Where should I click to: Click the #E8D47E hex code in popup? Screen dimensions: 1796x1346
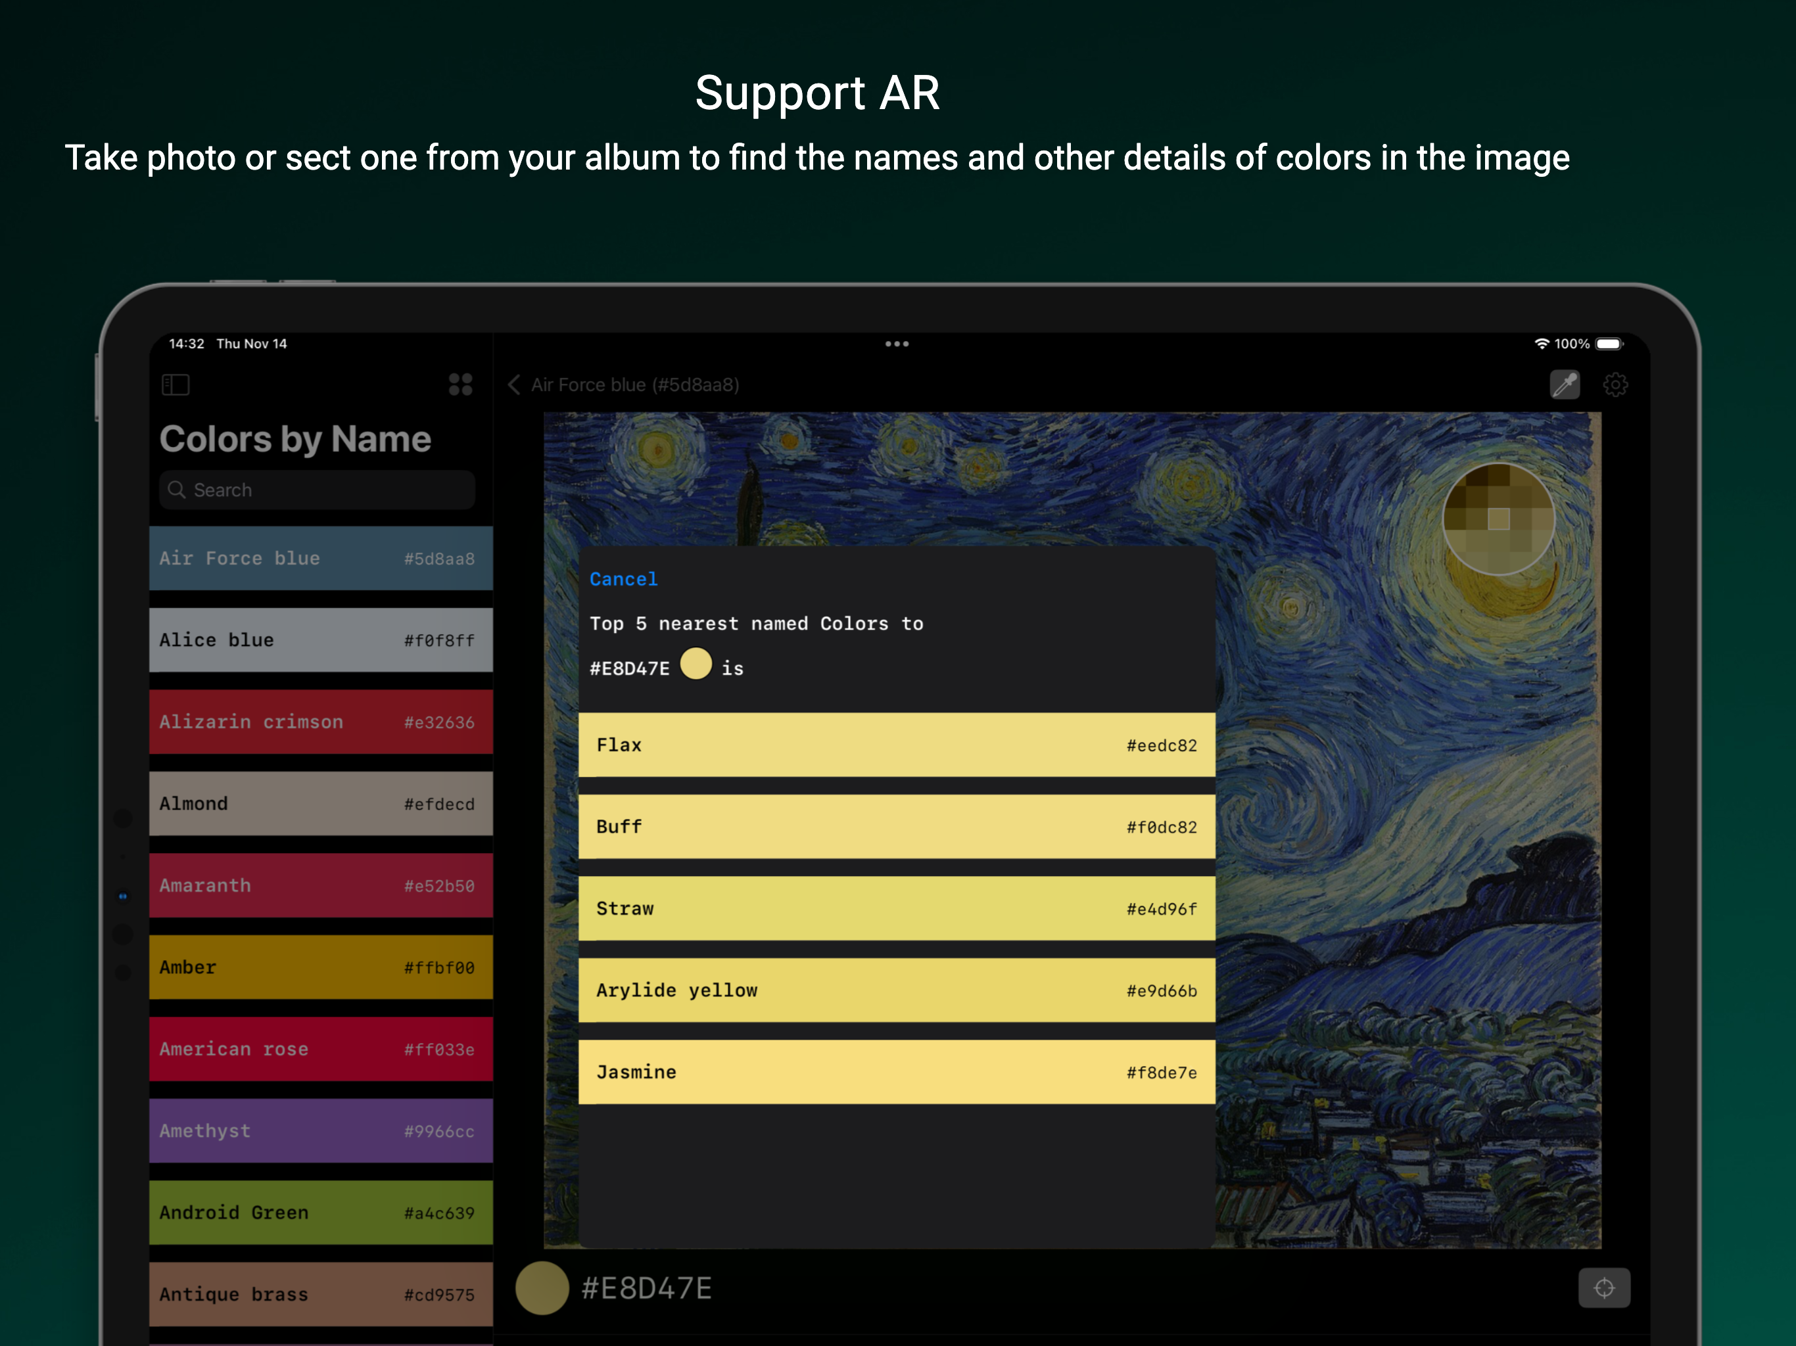click(629, 668)
